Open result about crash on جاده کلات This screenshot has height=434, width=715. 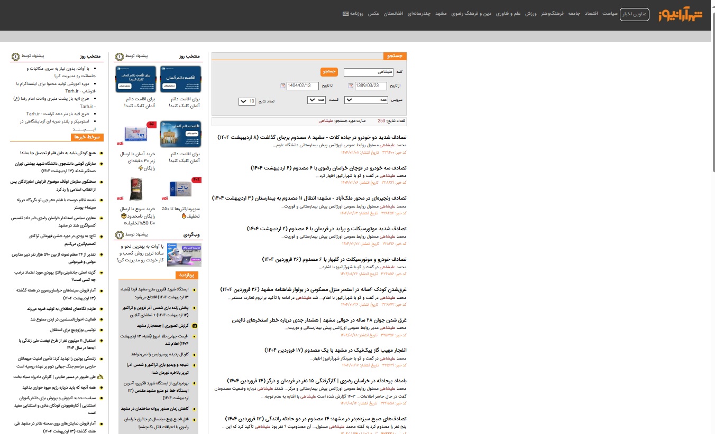312,137
